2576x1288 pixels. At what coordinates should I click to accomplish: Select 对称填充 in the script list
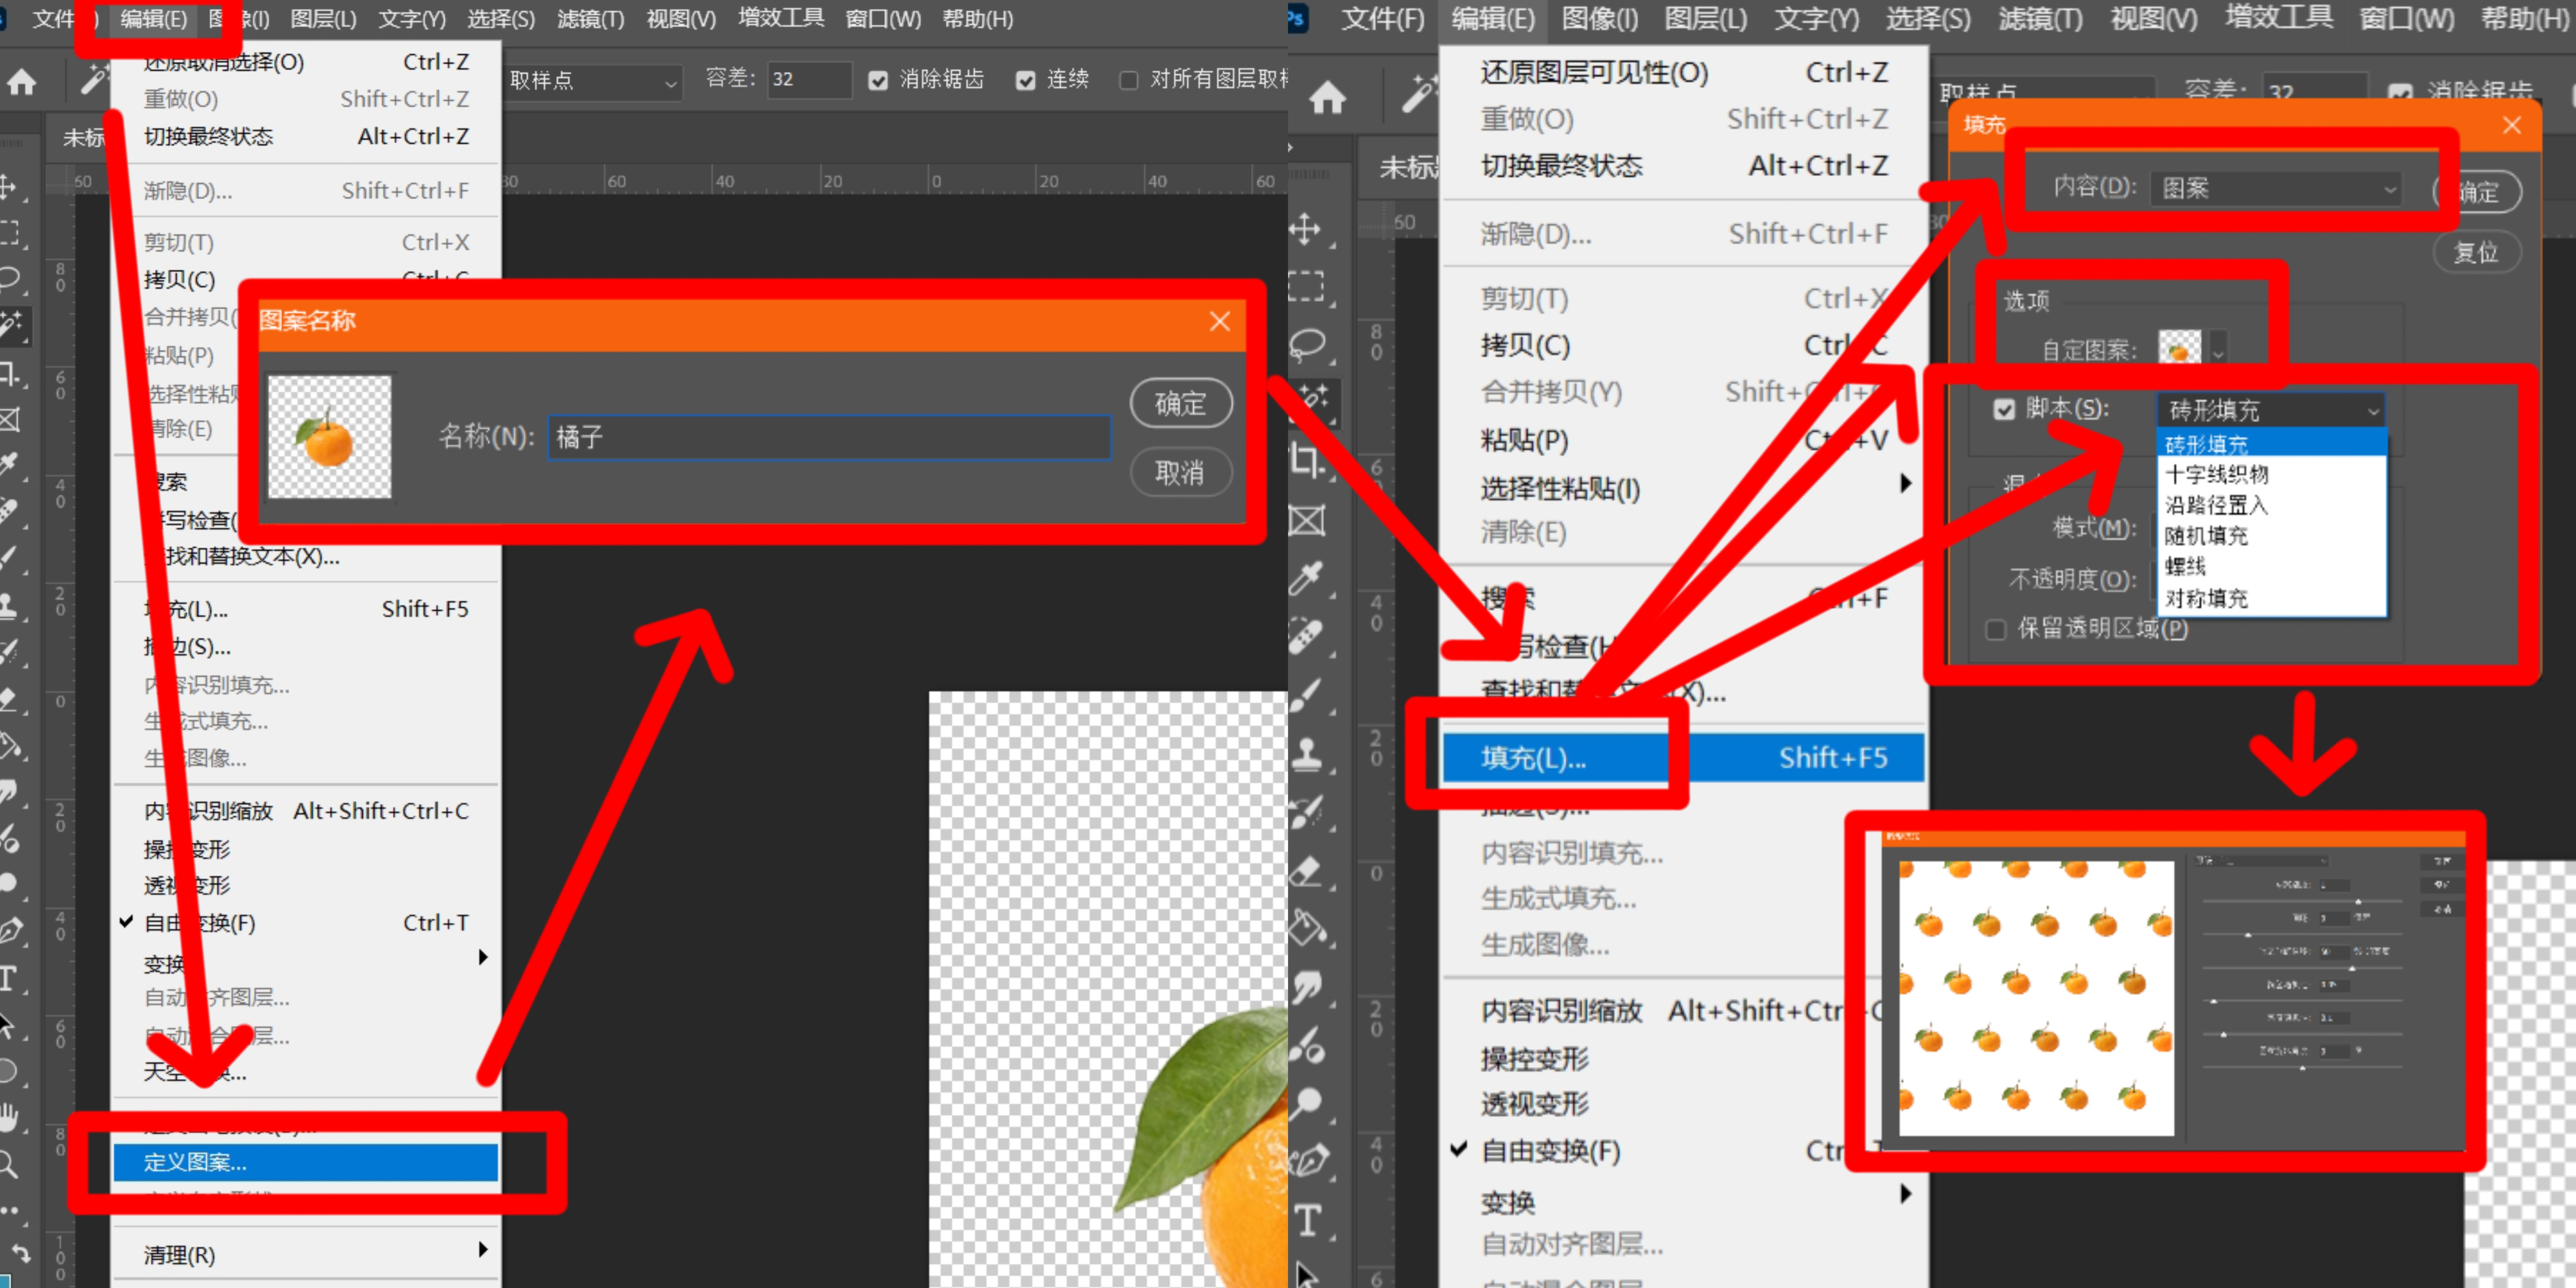click(x=2271, y=599)
